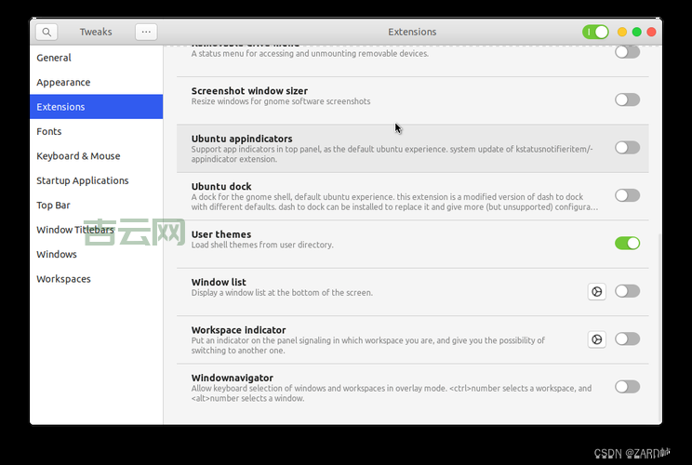Disable the User themes extension
692x465 pixels.
coord(627,243)
